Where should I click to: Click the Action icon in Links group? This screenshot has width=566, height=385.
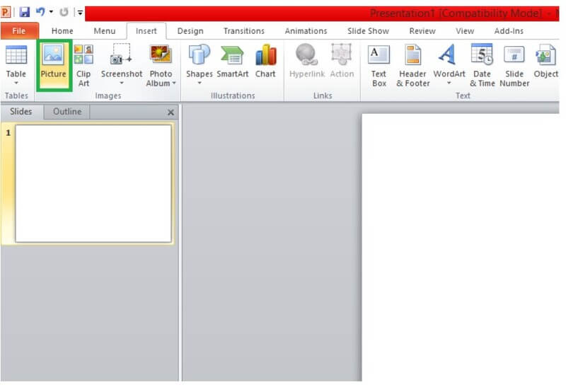(342, 54)
